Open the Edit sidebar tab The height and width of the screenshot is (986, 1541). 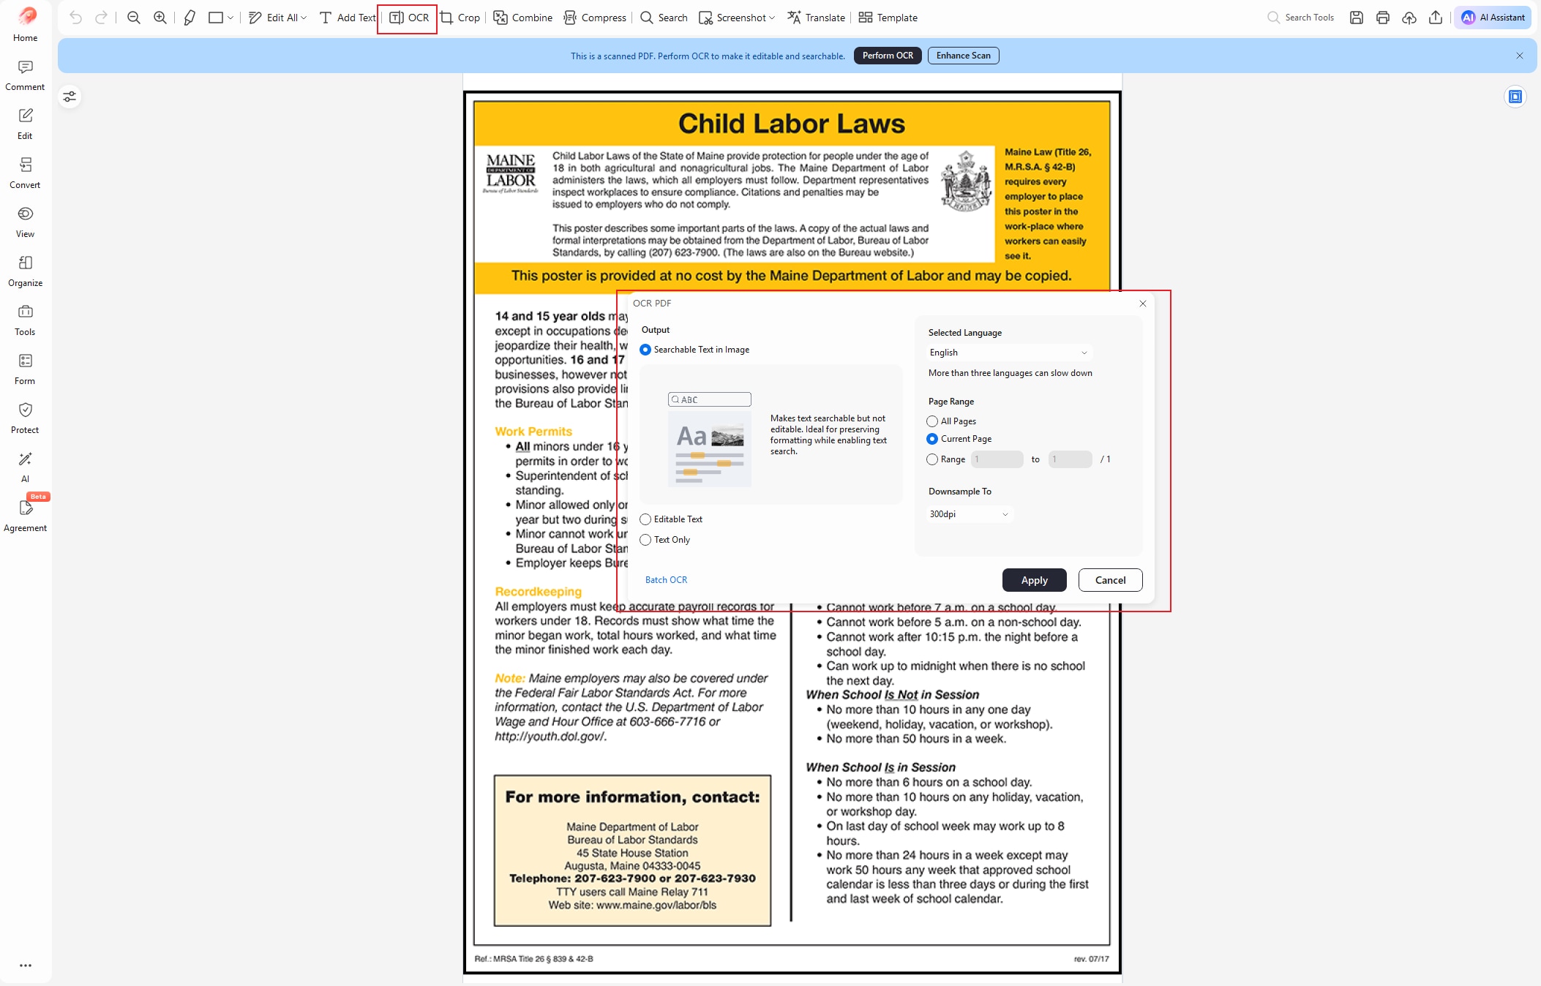coord(26,124)
